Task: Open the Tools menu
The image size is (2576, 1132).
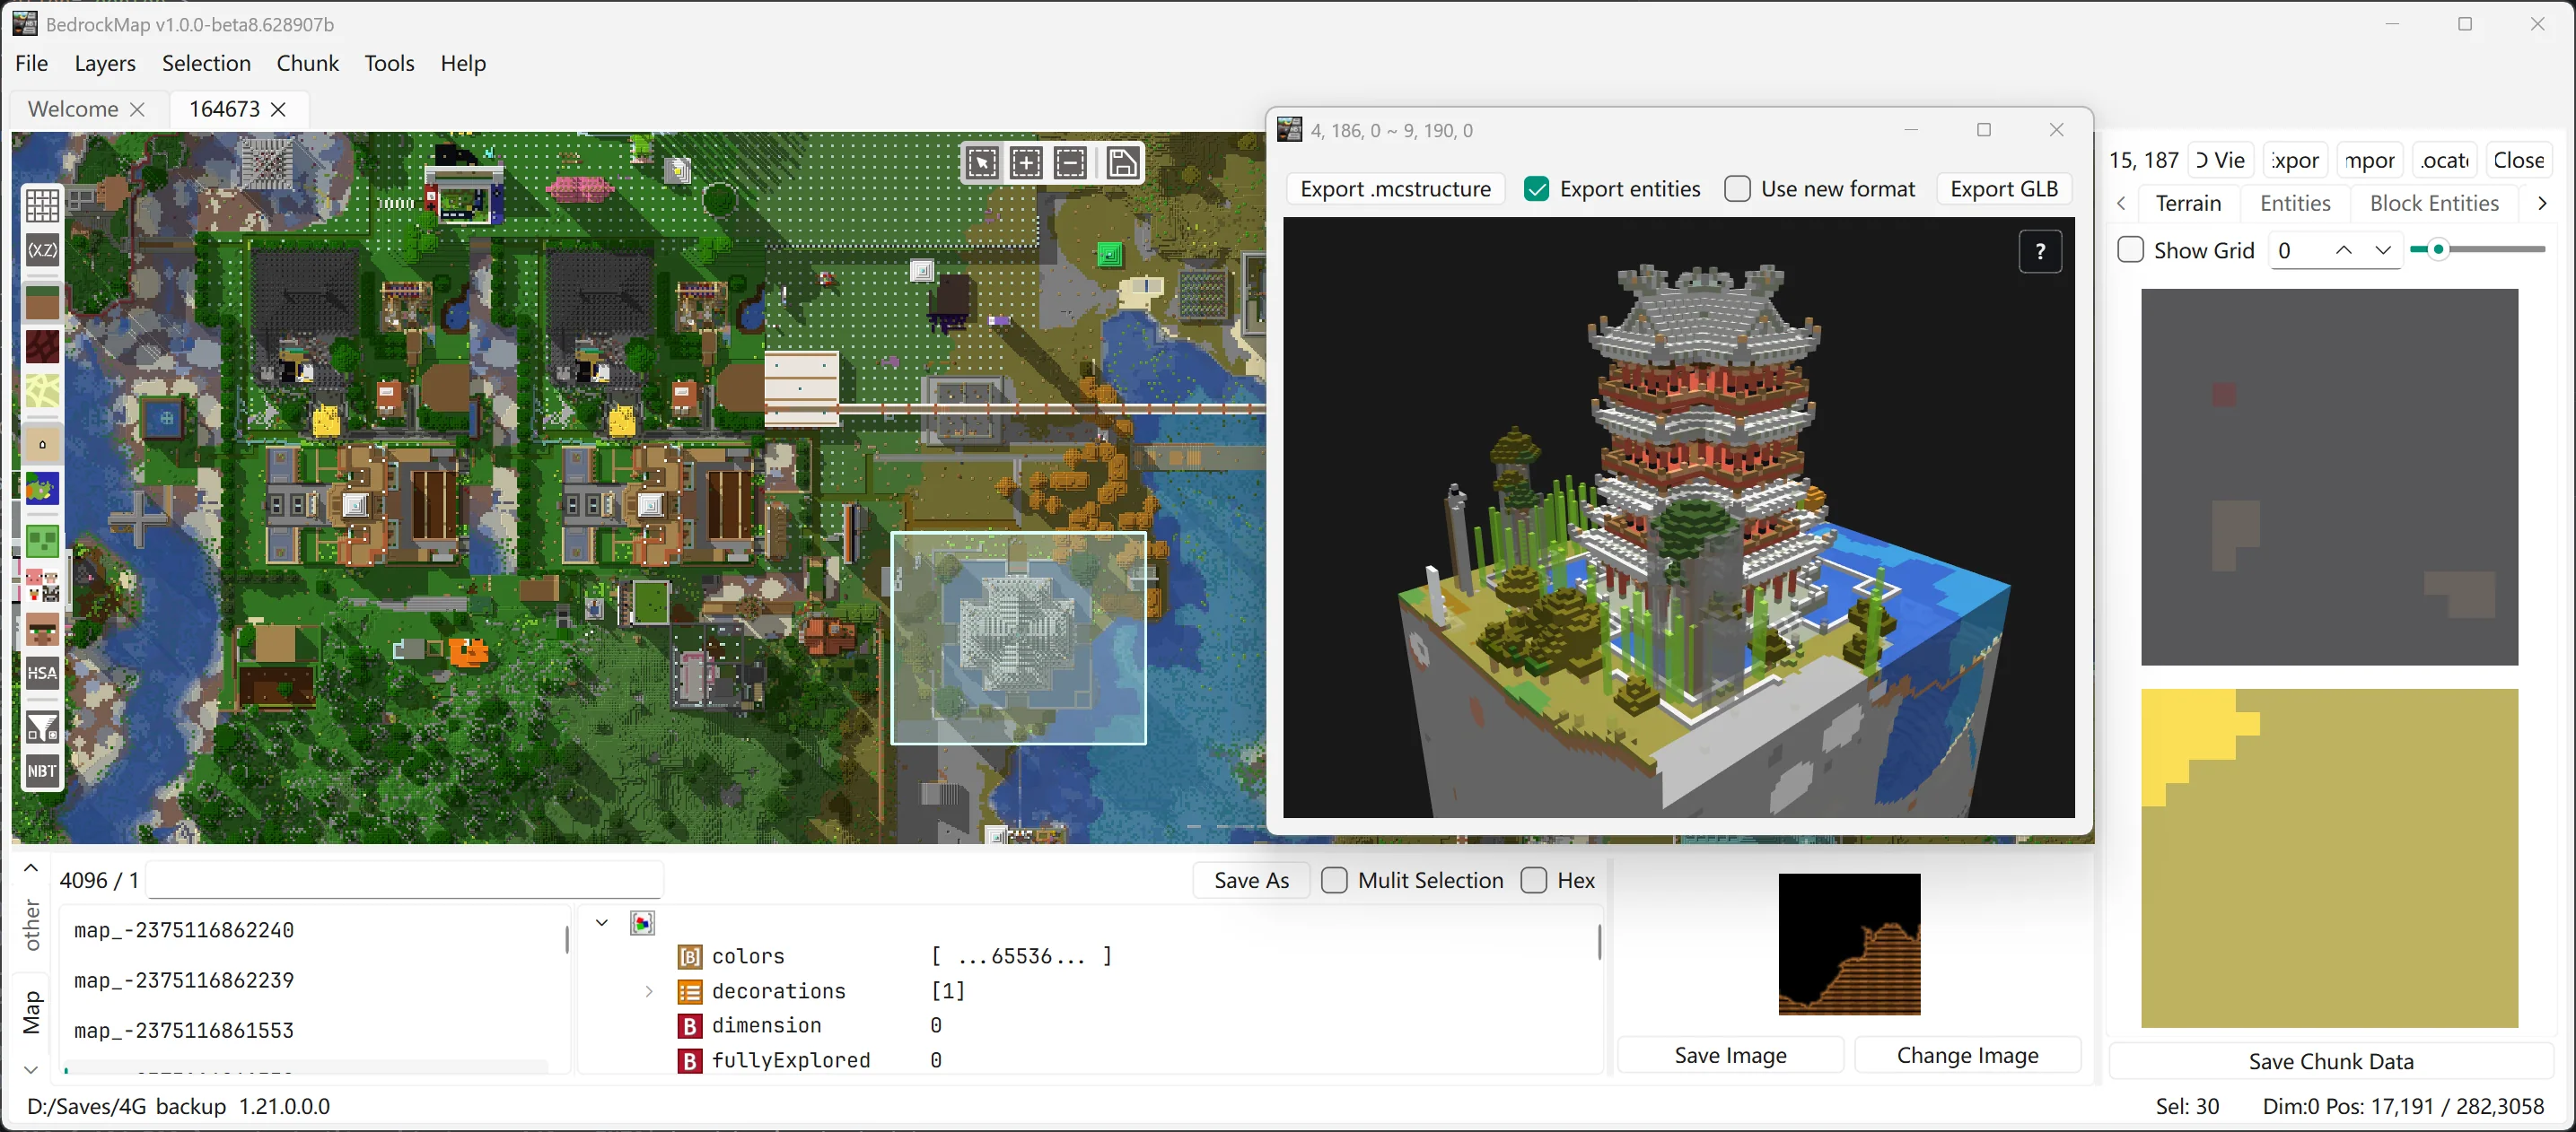Action: (x=389, y=63)
